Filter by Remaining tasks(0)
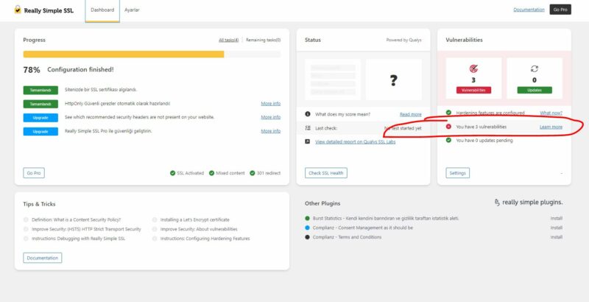 click(x=262, y=40)
